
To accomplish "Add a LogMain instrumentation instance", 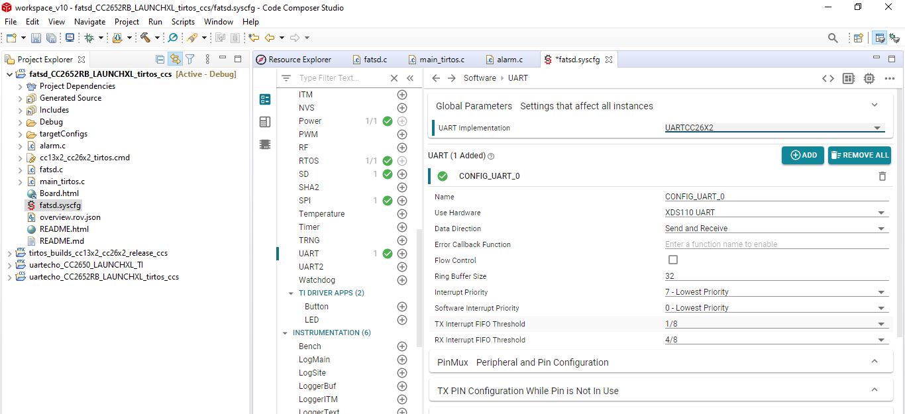I will tap(401, 360).
